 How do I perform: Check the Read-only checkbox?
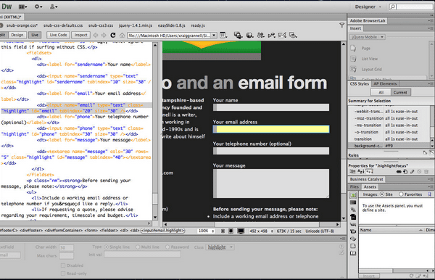click(x=63, y=273)
